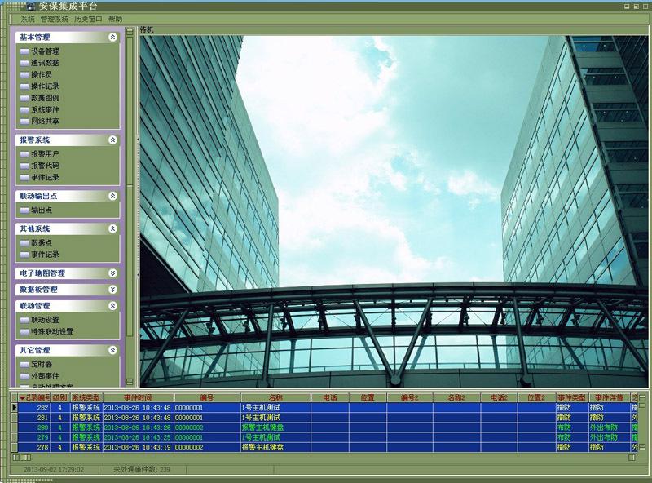Viewport: 652px width, 483px height.
Task: Select the 报警代码 item
Action: 45,165
